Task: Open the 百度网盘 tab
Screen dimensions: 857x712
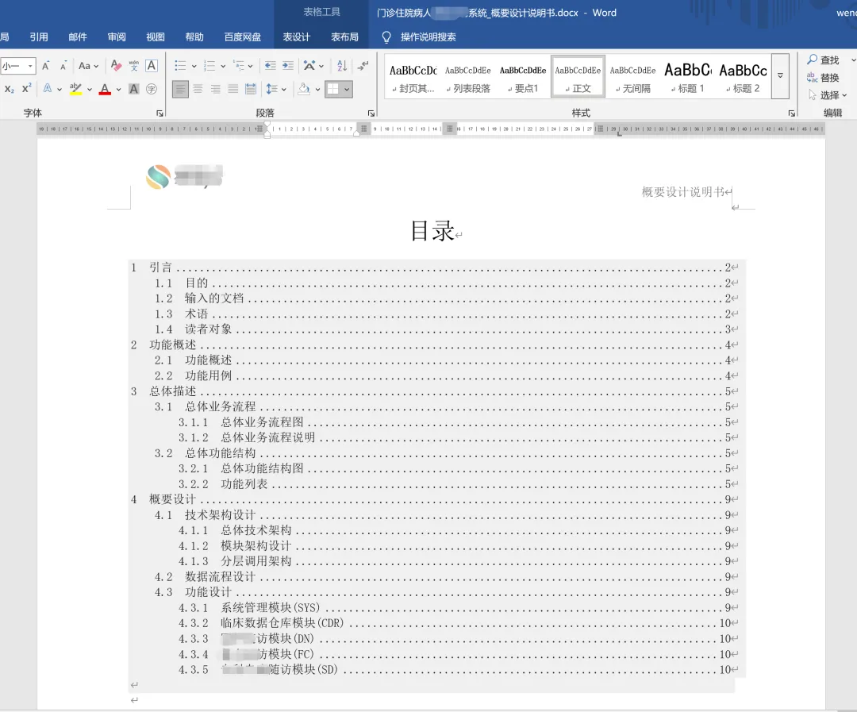Action: [x=243, y=37]
